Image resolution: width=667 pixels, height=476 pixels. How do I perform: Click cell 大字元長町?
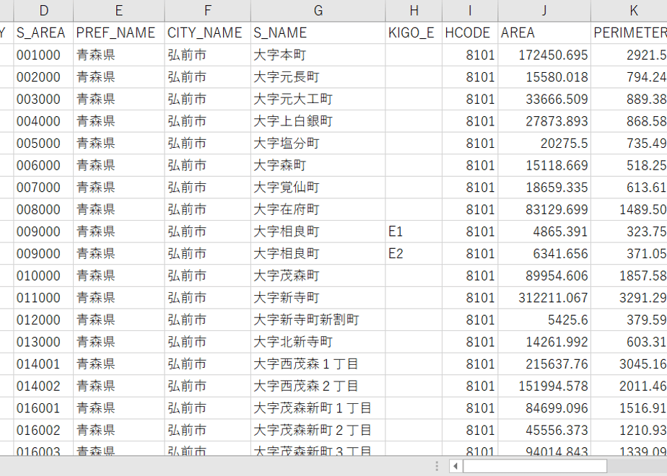[x=318, y=77]
